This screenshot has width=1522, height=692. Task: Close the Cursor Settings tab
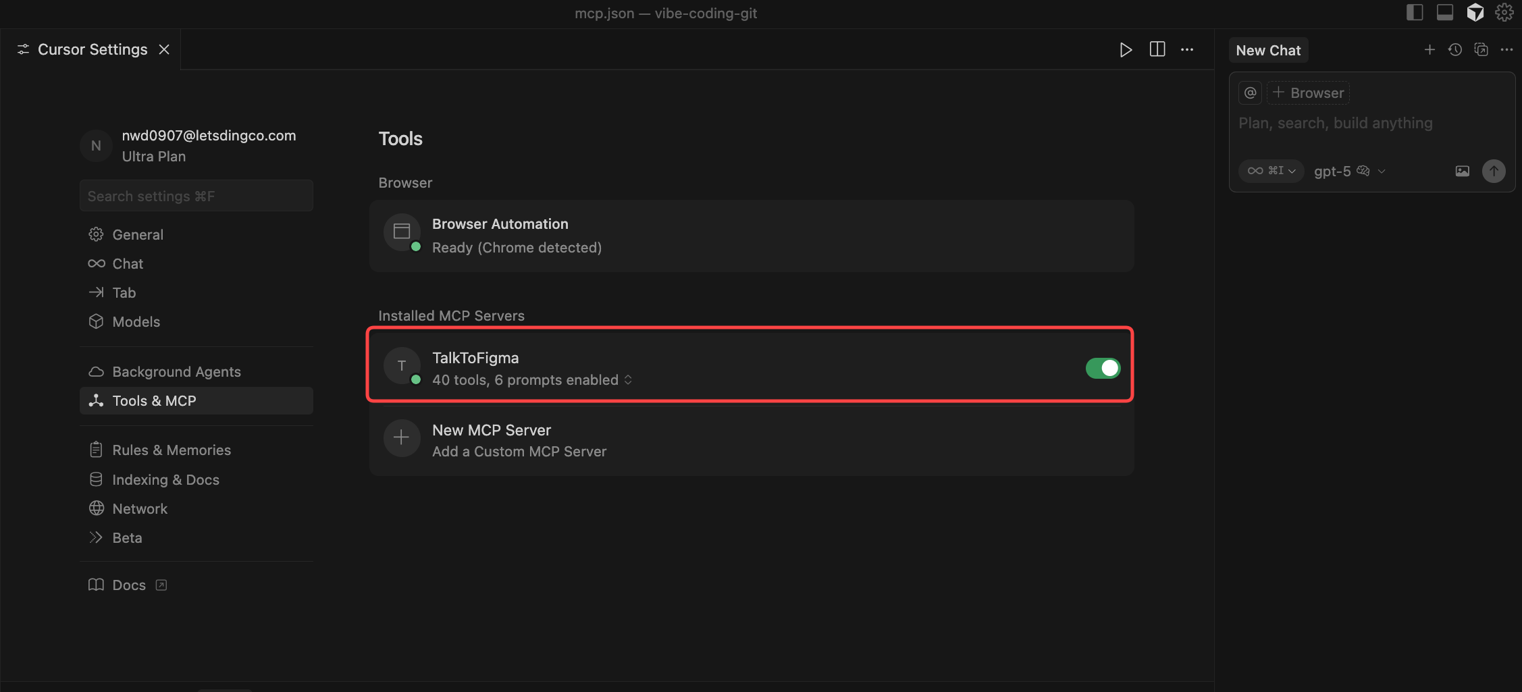[x=164, y=50]
